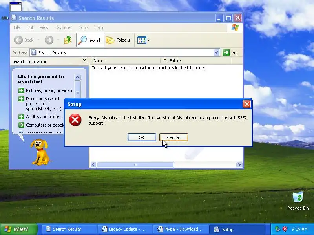Click the Back toolbar button
Image resolution: width=314 pixels, height=235 pixels.
pos(24,40)
